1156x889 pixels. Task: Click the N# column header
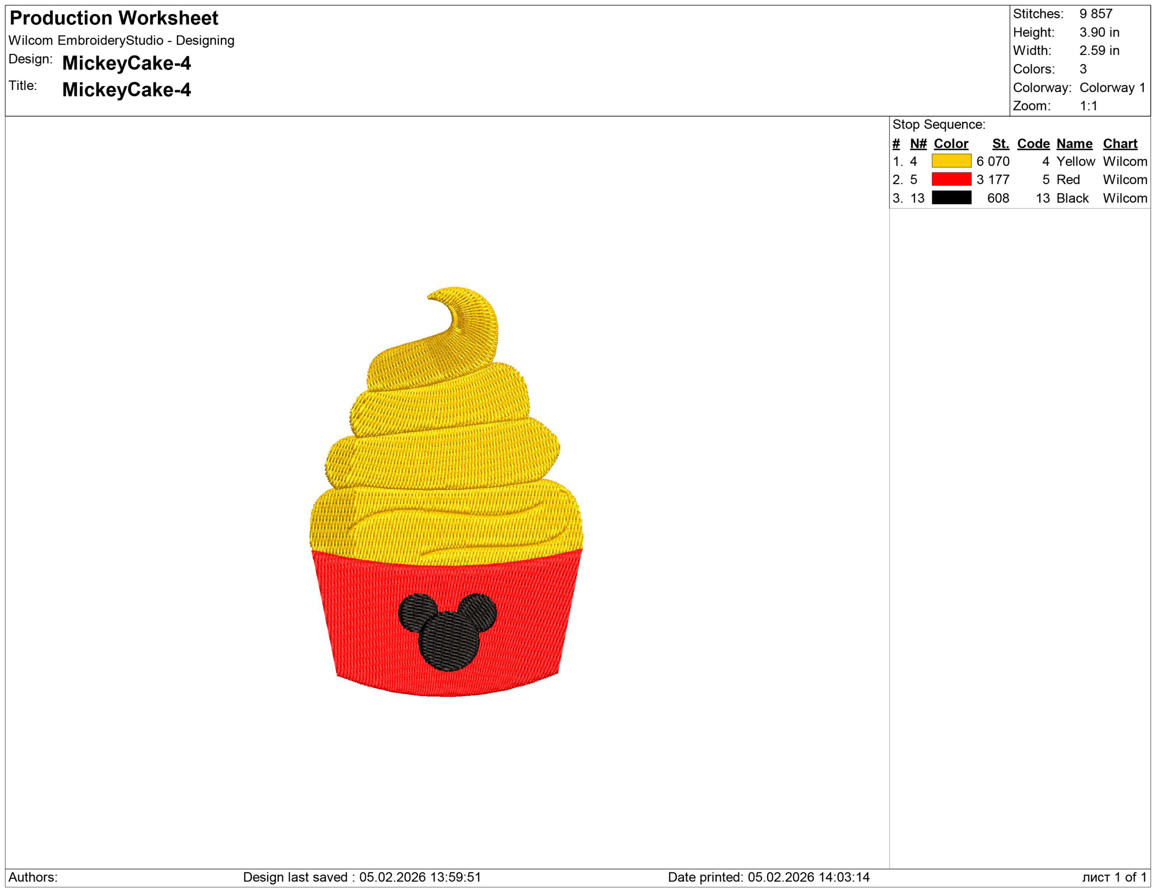click(918, 144)
